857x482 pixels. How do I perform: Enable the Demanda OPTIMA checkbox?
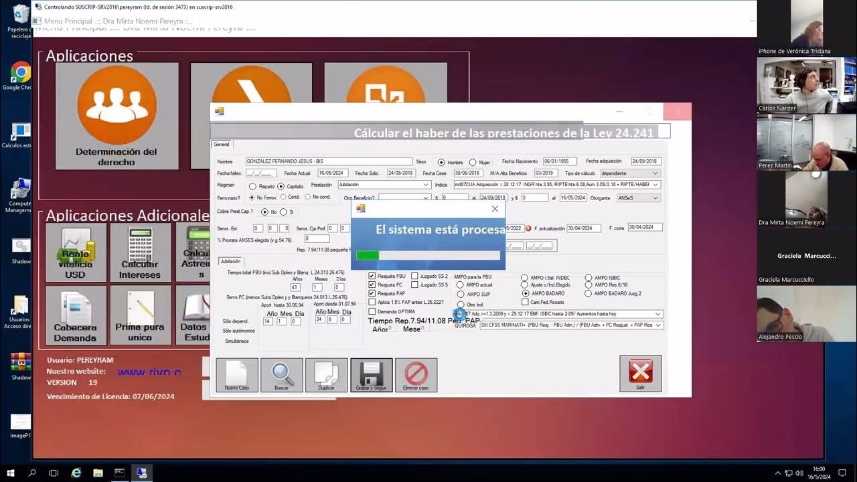(372, 311)
